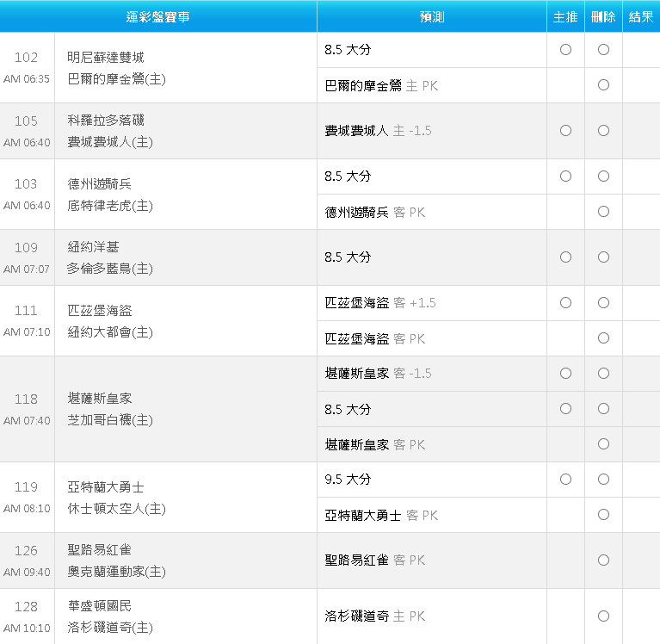Click team name 洛杉磯道奇(主) in game 128 matchup
660x644 pixels.
110,628
